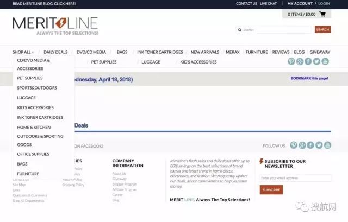Open Ink Toner Cartridges in top navigation

(160, 52)
